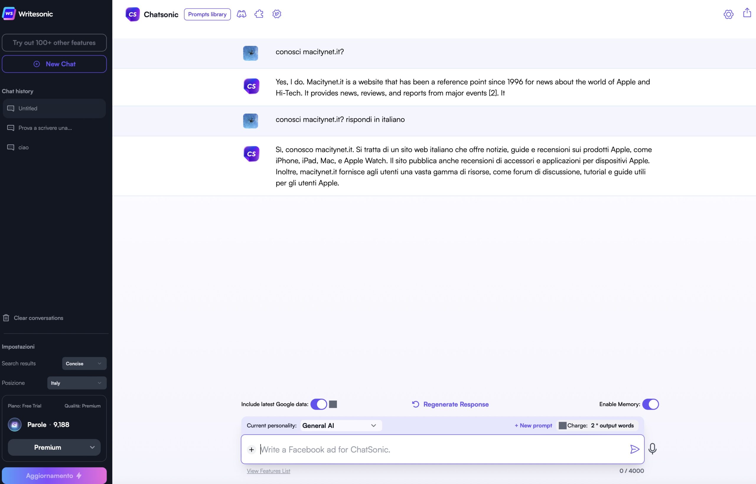Open the Untitled chat in history
Viewport: 756px width, 484px height.
[54, 109]
